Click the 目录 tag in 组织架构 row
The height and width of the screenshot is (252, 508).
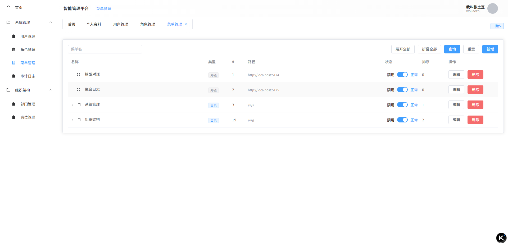pos(214,120)
